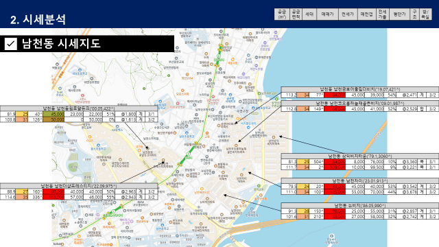Click the 삼익비치타운 table title

coord(359,156)
